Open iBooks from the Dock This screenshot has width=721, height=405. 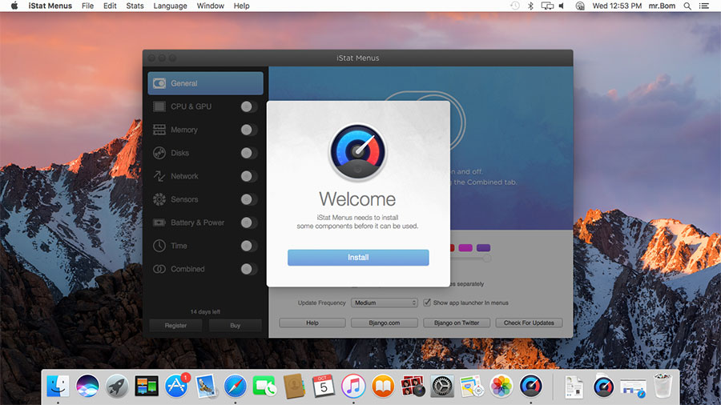pos(383,386)
